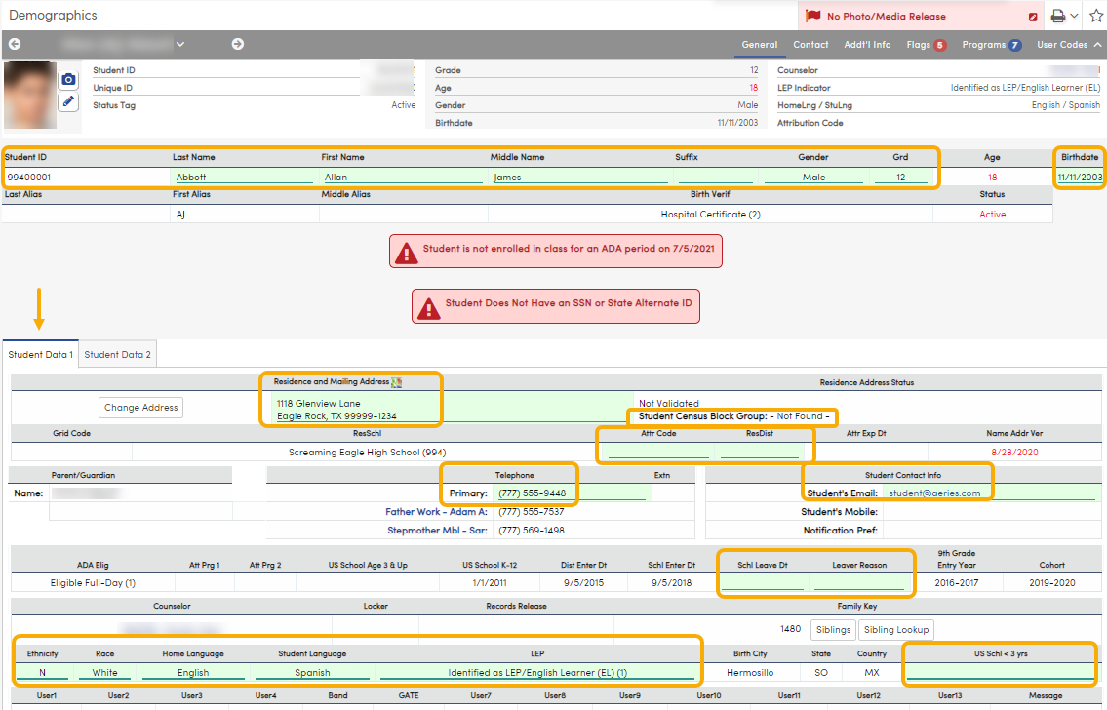Expand the student selector dropdown chevron
This screenshot has width=1107, height=710.
coord(180,44)
